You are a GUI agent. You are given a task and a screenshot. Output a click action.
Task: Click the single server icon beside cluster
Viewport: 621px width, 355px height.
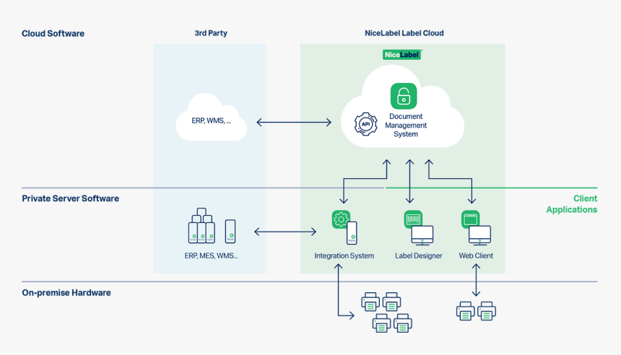pos(230,231)
